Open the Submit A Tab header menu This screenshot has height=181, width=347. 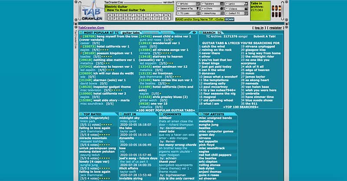pos(188,8)
